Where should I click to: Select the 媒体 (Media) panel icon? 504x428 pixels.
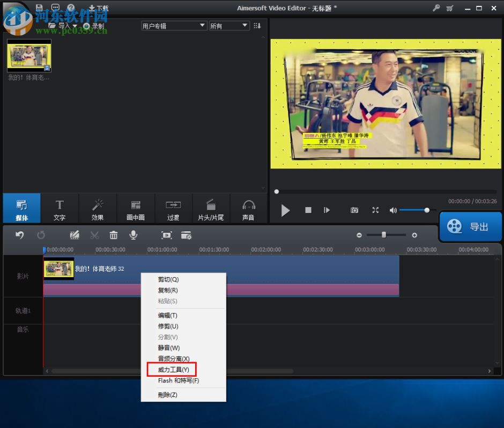[x=21, y=208]
